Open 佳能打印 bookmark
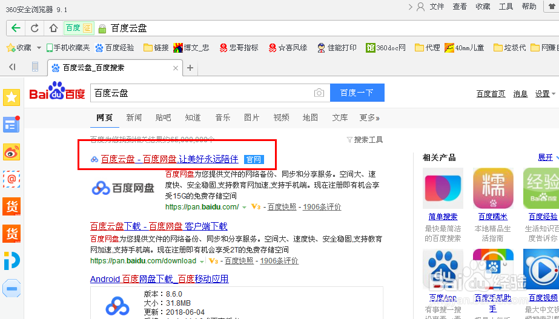The width and height of the screenshot is (559, 319). (x=337, y=47)
